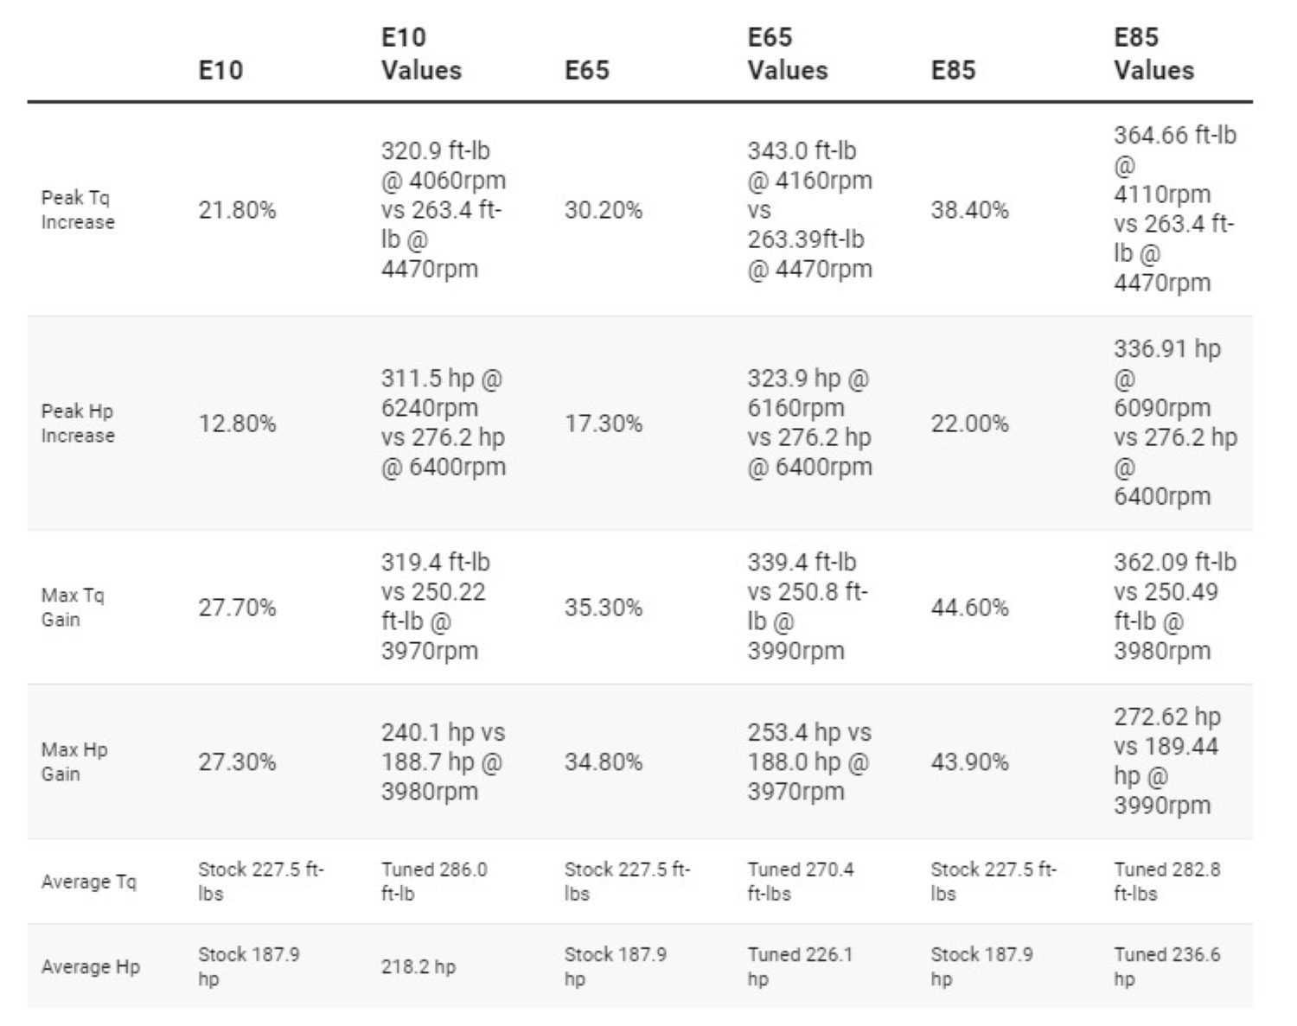Click the 21.80% cell
This screenshot has height=1026, width=1297.
pos(237,210)
